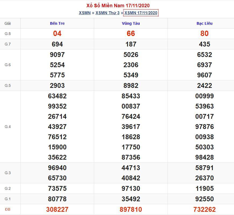Click the G.3 number 40842
Viewport: 234px width, 215px height.
pos(131,178)
